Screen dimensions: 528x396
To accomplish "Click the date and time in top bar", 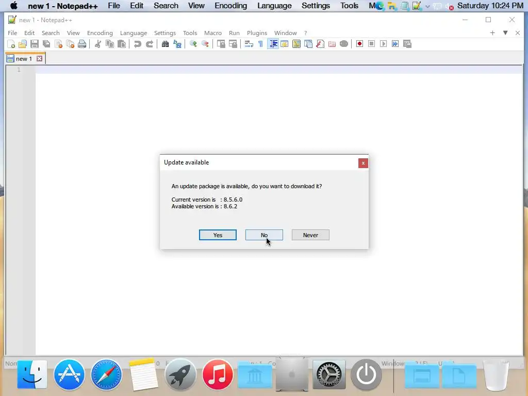I will click(490, 6).
